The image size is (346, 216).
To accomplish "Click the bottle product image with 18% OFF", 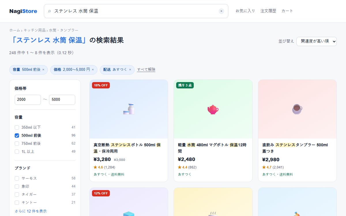I will pyautogui.click(x=129, y=109).
